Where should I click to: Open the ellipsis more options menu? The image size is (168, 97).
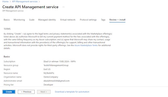64,7
